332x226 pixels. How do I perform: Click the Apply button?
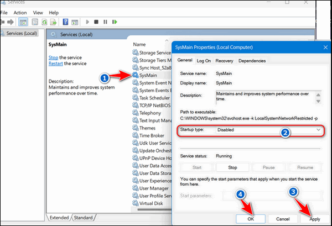(x=315, y=219)
